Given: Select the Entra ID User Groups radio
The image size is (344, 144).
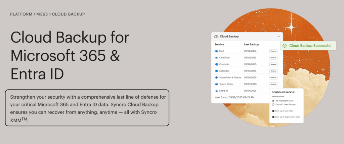Looking at the screenshot, I should coord(273,104).
